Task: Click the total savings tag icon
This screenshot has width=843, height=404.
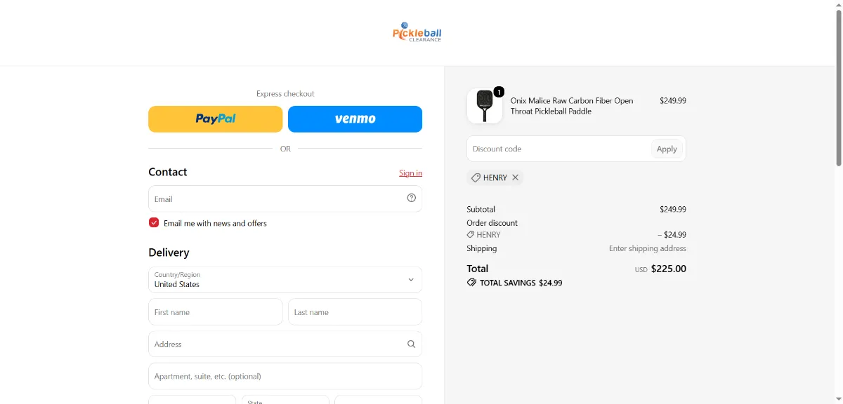Action: click(471, 283)
